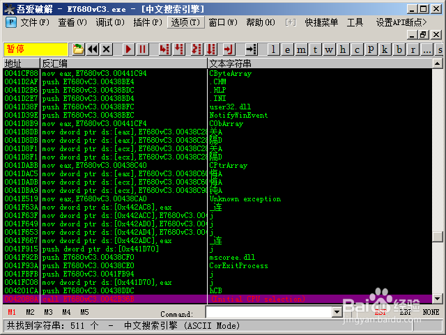Open Executable modules via e button
The width and height of the screenshot is (446, 335).
coord(288,49)
